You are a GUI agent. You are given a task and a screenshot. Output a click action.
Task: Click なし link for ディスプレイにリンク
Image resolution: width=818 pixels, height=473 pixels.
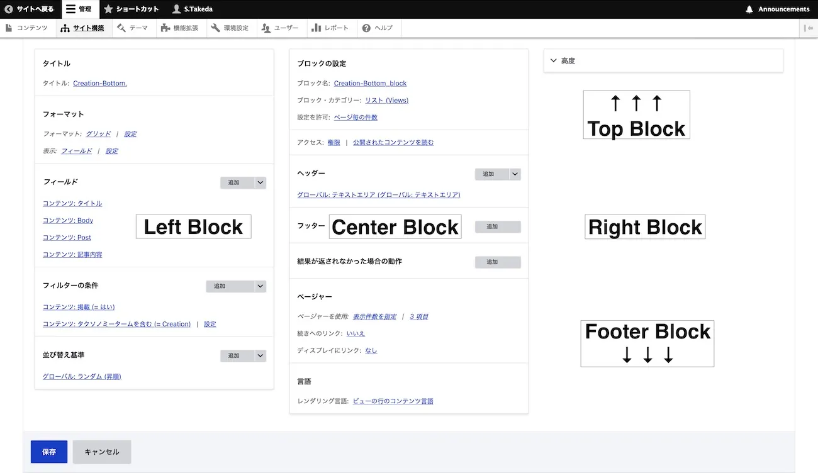[x=371, y=350]
